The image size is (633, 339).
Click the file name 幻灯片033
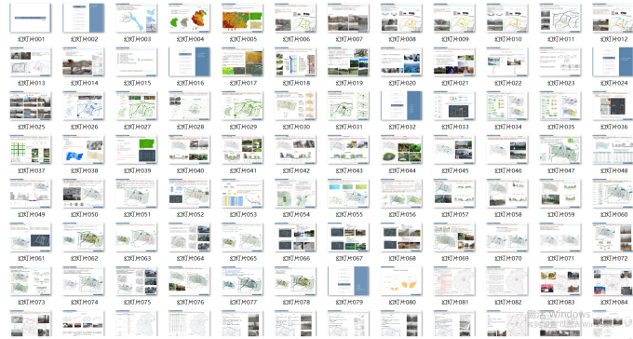[x=454, y=127]
